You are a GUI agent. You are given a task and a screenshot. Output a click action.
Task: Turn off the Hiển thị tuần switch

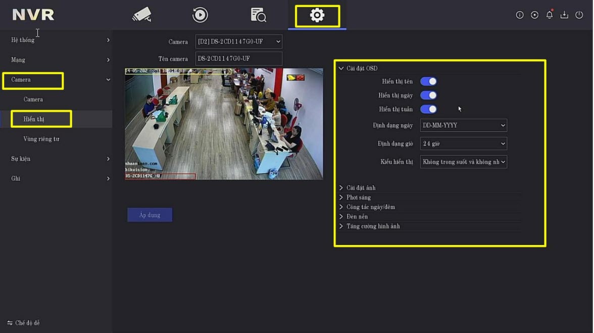pyautogui.click(x=428, y=109)
